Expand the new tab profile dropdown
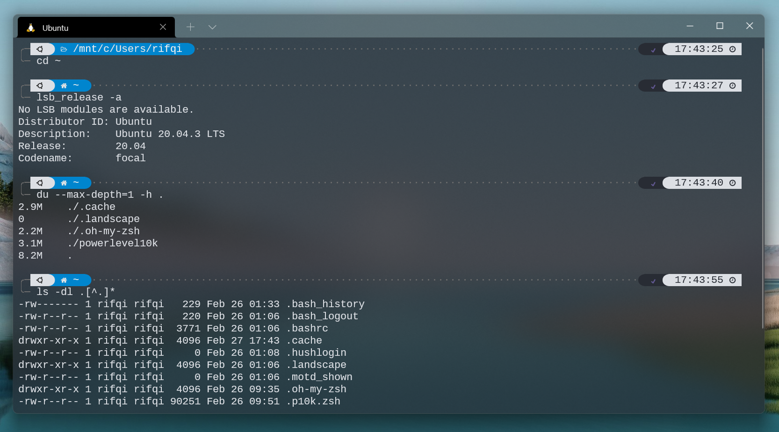This screenshot has height=432, width=779. (212, 27)
